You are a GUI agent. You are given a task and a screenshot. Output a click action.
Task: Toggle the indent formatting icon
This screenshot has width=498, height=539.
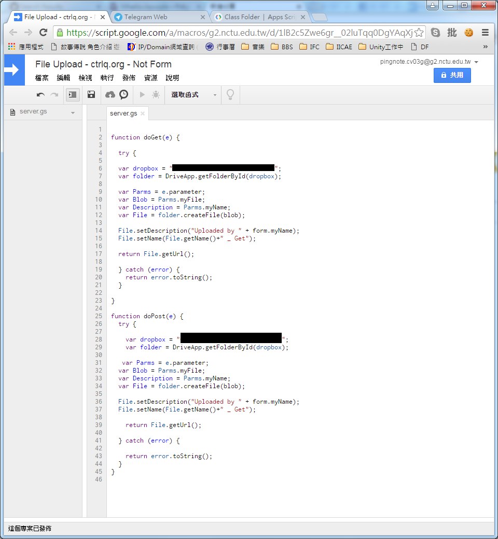pyautogui.click(x=73, y=94)
